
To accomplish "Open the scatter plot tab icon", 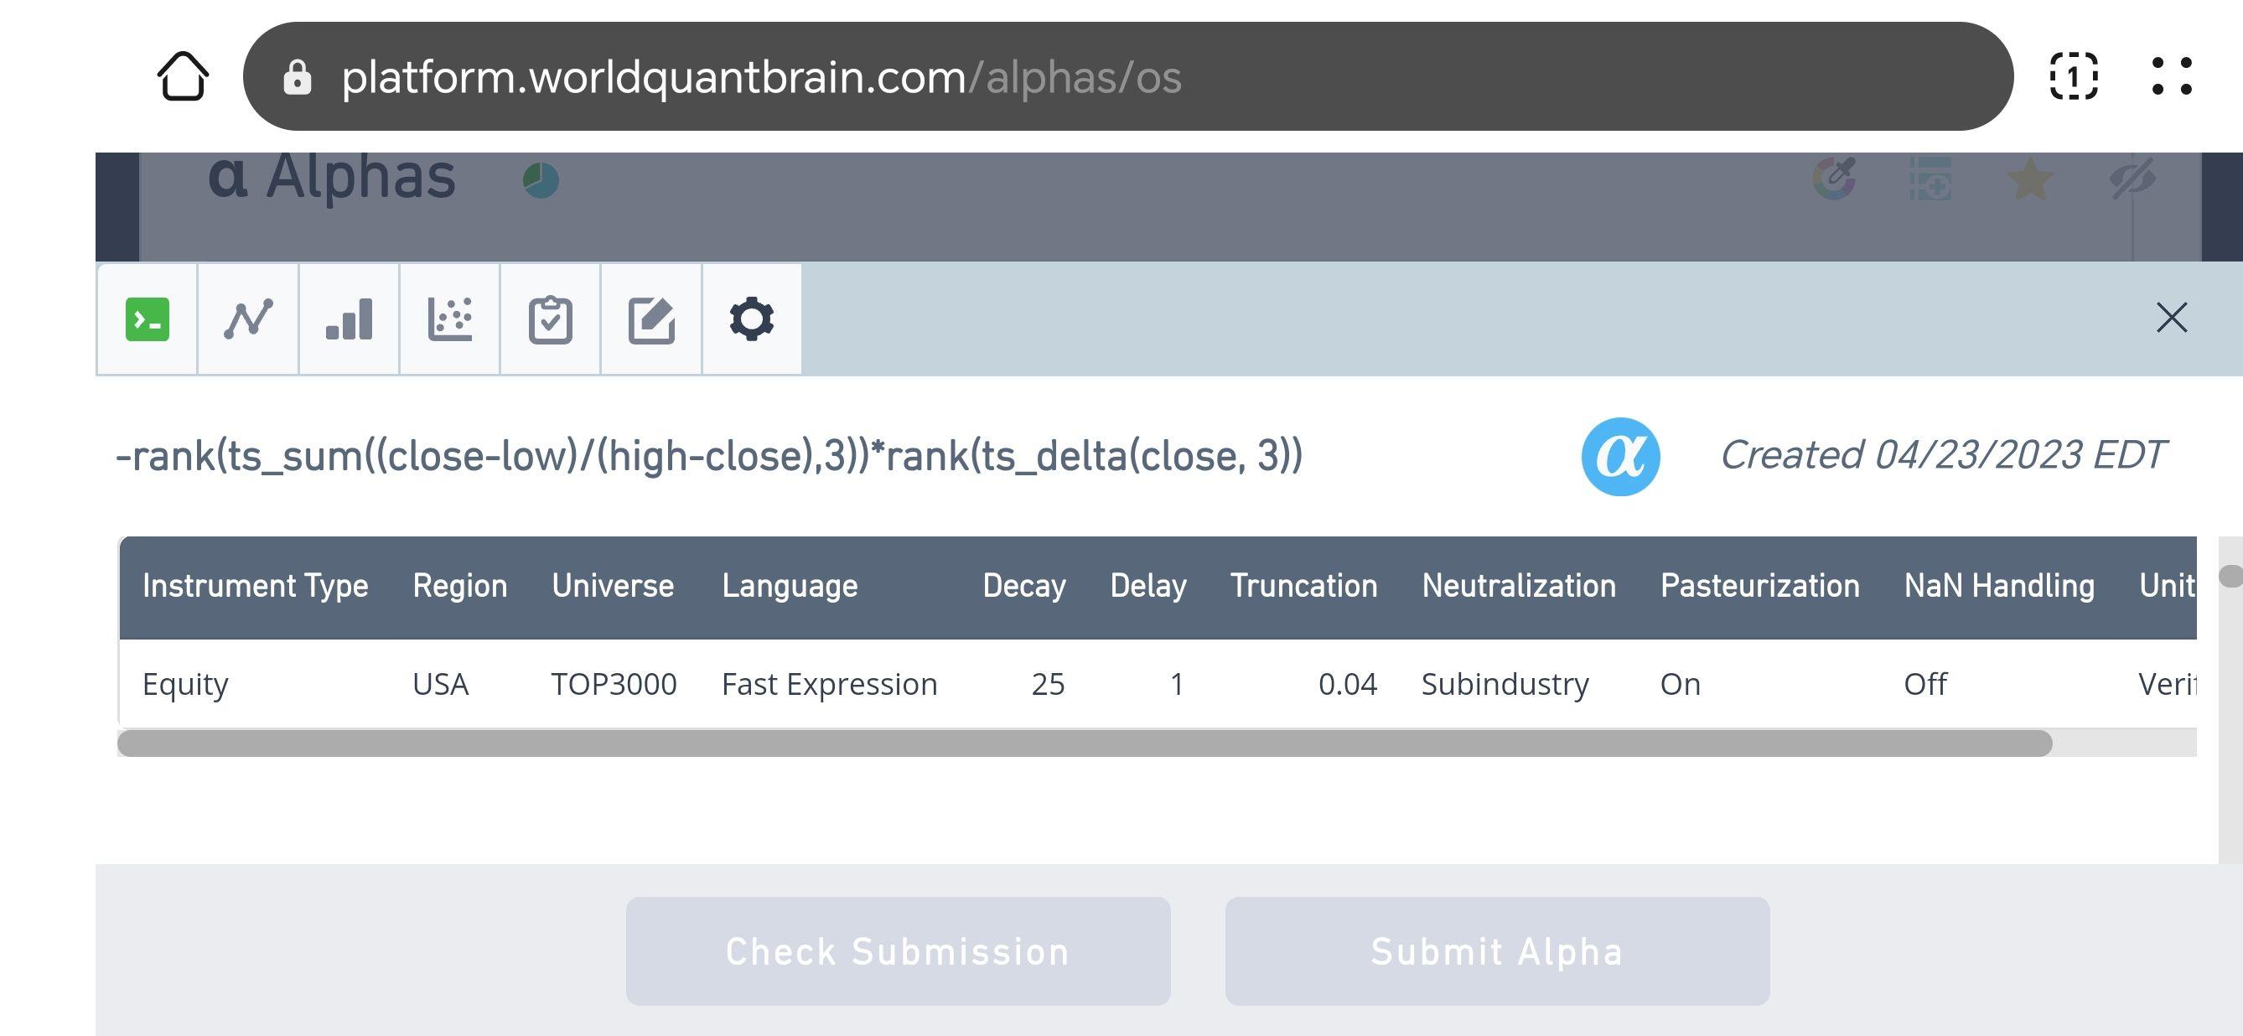I will (449, 319).
